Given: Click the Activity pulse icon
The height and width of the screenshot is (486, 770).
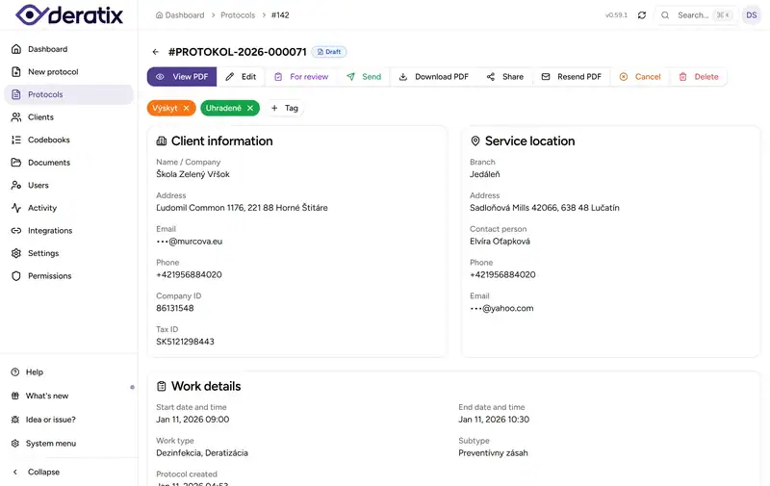Looking at the screenshot, I should [16, 208].
